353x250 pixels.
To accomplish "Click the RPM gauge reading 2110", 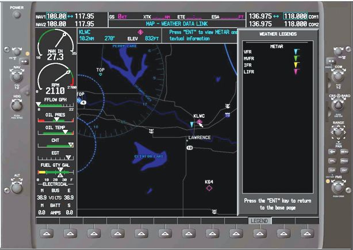I will point(55,91).
